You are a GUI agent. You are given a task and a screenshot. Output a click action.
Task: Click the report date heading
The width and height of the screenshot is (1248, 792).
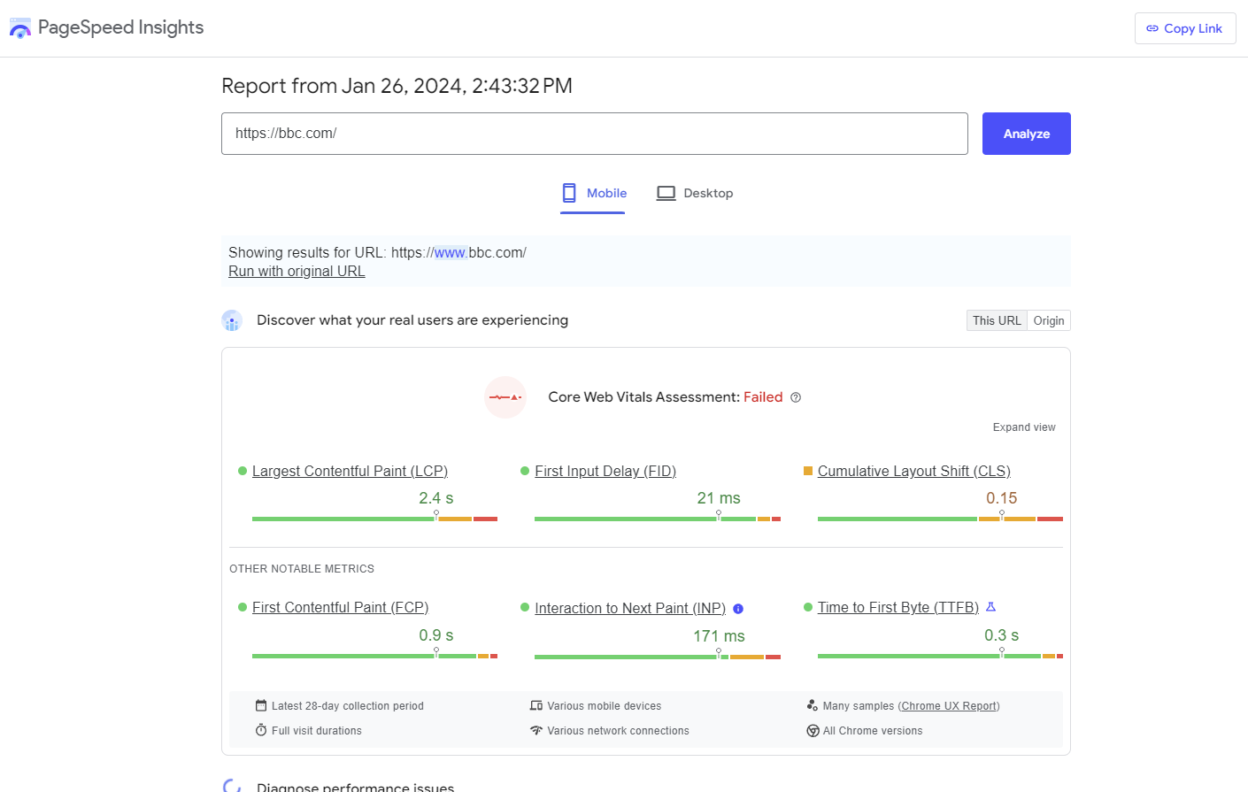coord(397,86)
